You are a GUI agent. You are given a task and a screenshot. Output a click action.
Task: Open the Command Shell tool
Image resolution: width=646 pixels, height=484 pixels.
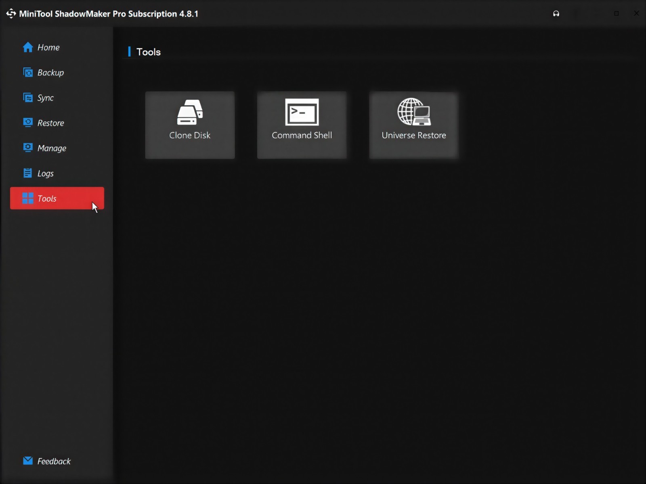pos(302,125)
